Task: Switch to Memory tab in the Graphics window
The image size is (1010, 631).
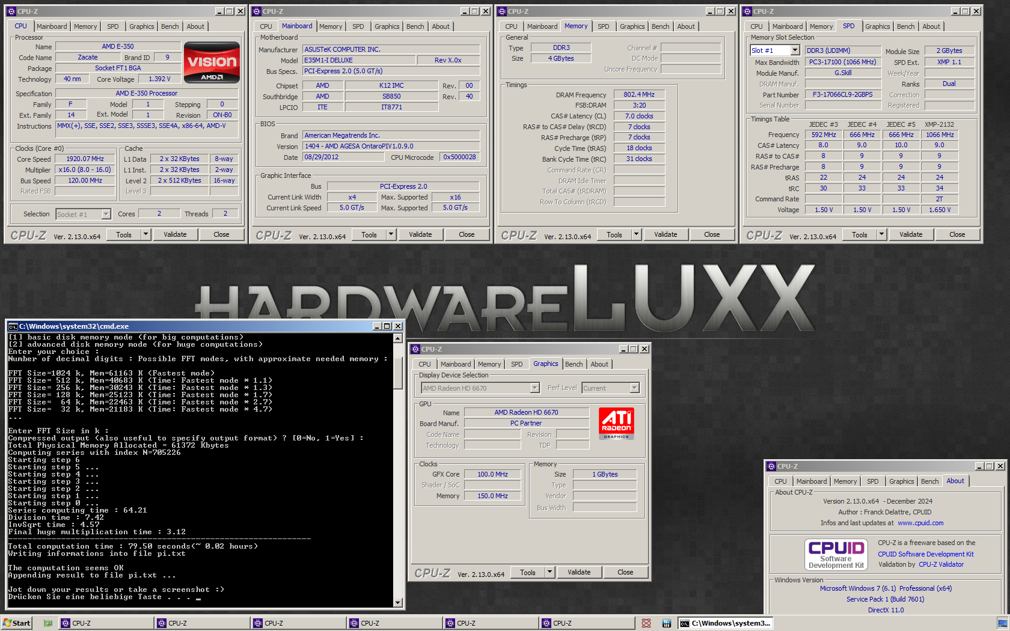Action: [x=489, y=364]
